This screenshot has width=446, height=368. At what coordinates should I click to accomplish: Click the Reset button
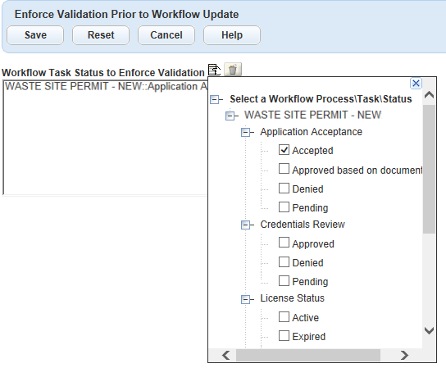click(101, 35)
